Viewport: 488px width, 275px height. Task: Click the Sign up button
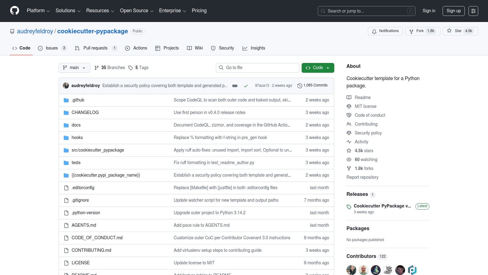click(453, 11)
